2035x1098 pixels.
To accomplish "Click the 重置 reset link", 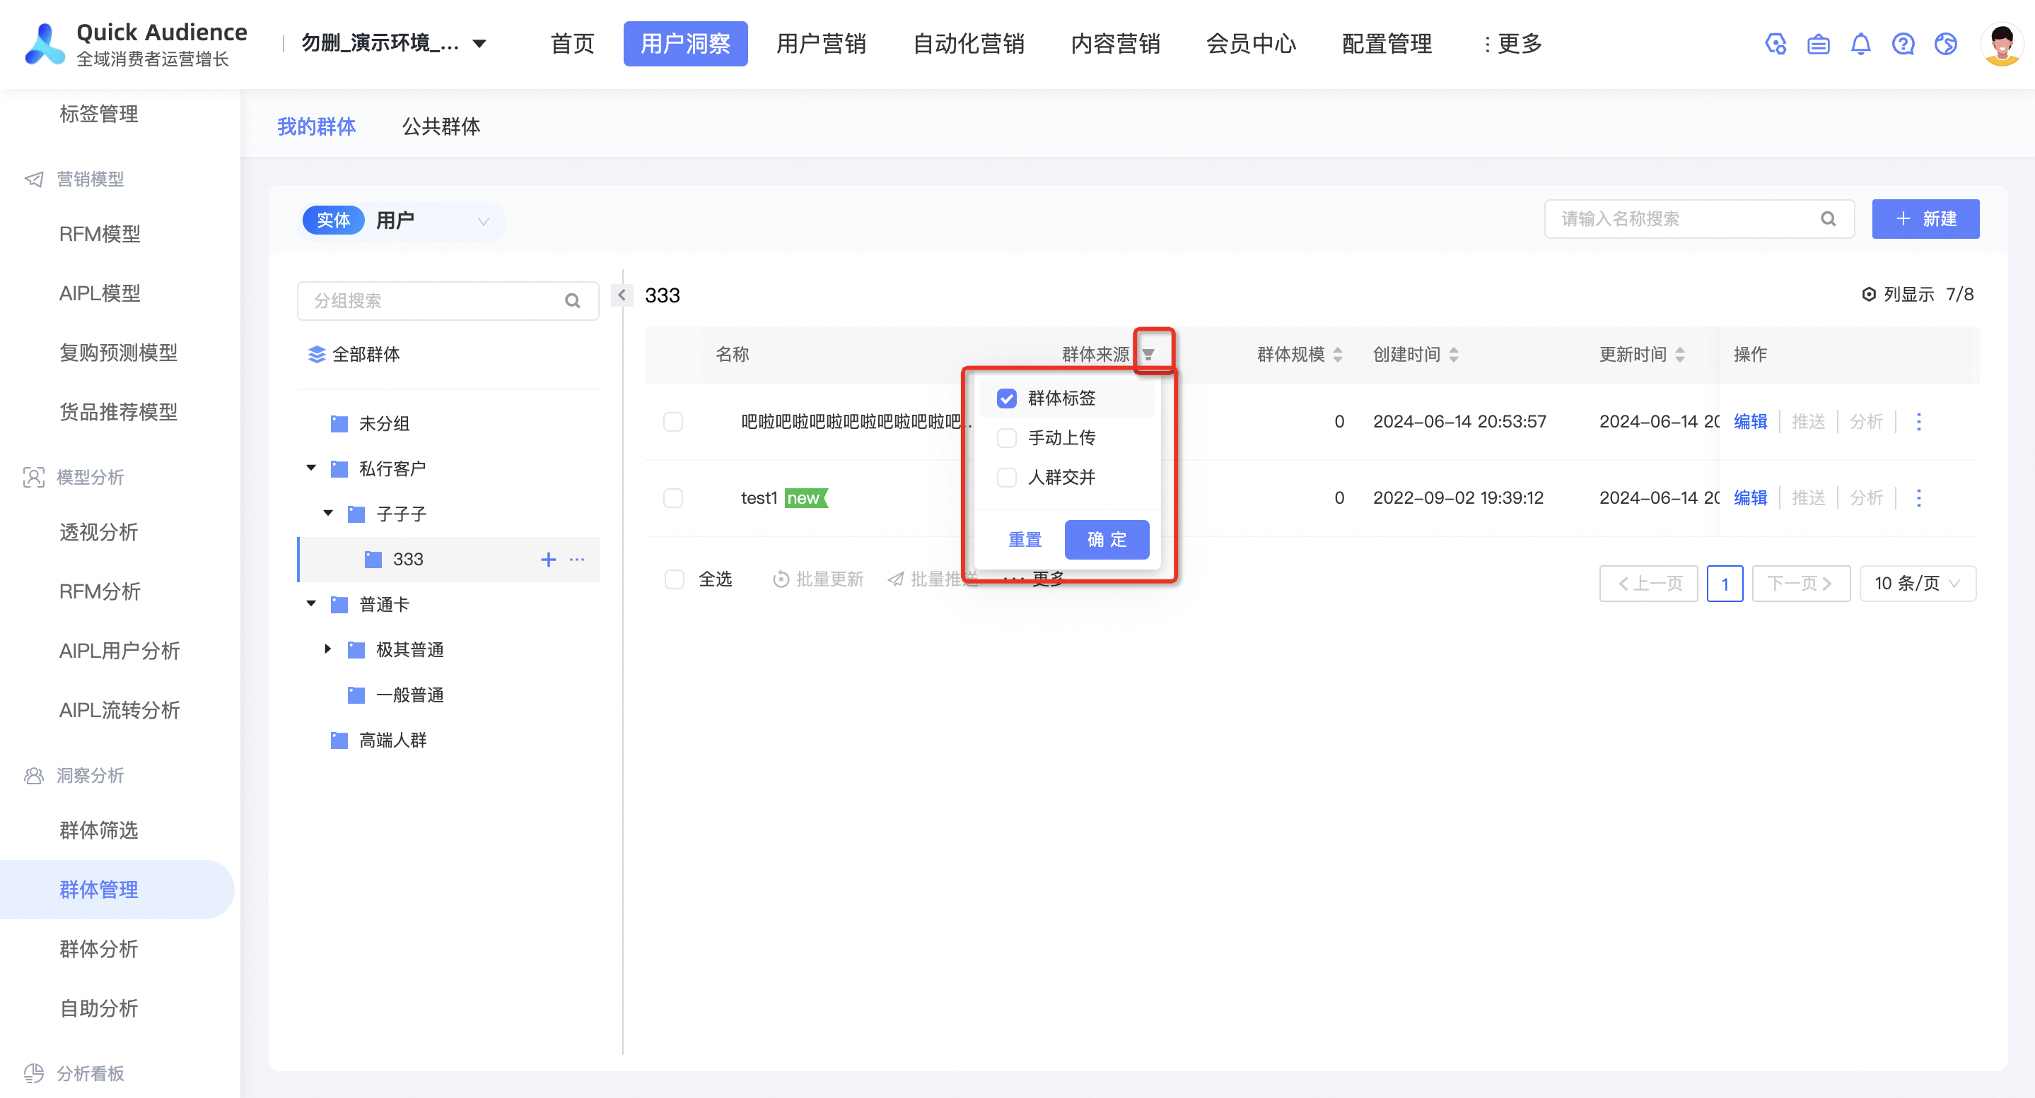I will click(1025, 540).
